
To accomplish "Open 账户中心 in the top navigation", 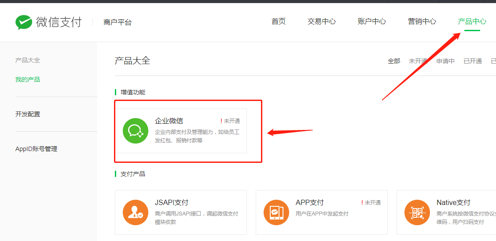I will pos(372,22).
